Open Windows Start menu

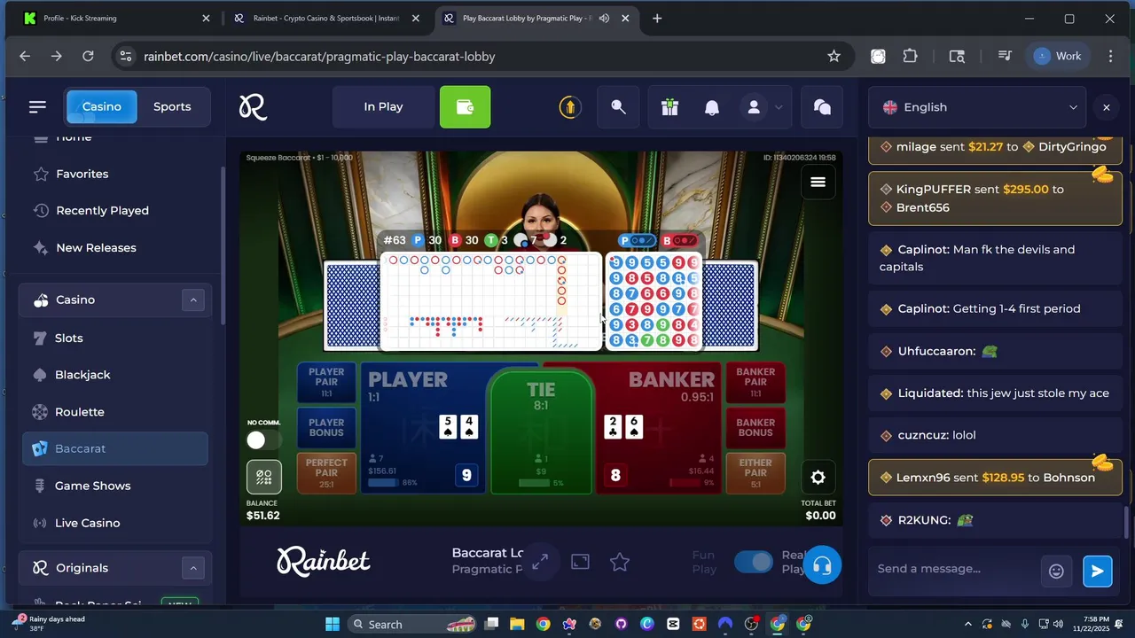(x=333, y=625)
